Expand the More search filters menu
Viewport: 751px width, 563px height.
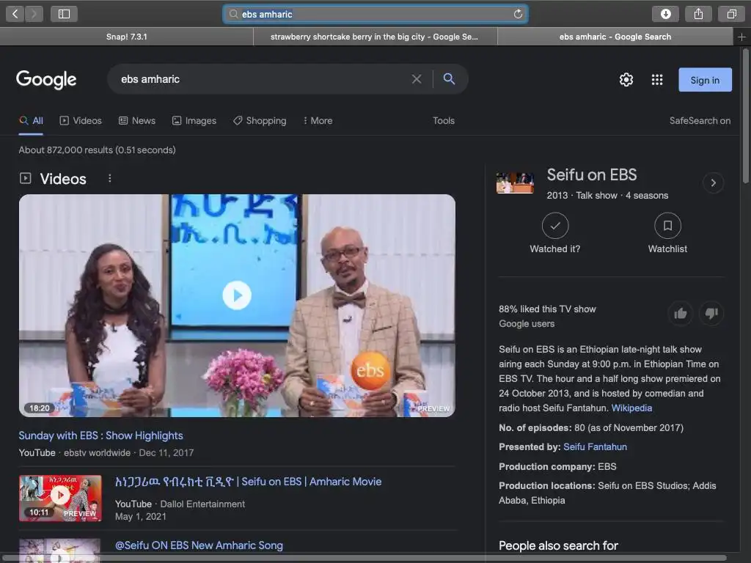pos(318,121)
